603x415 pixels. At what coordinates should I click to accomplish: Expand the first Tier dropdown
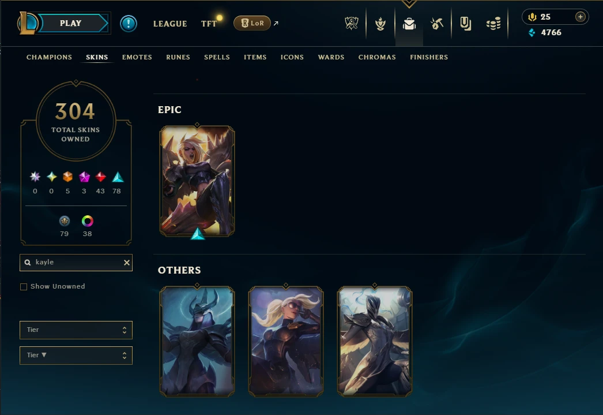[x=76, y=330]
